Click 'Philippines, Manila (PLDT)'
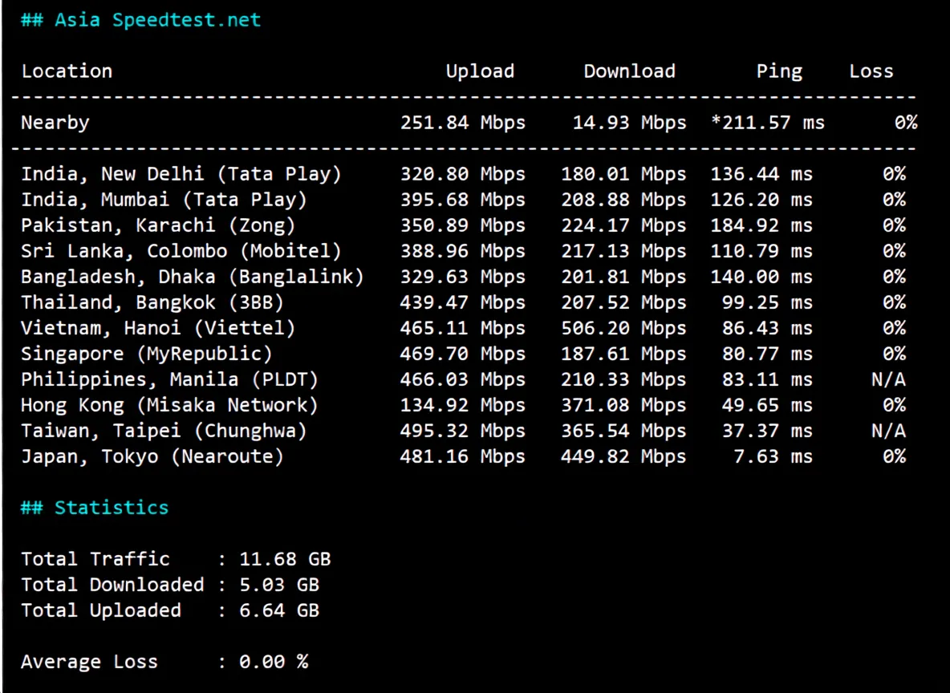The image size is (950, 693). [169, 379]
